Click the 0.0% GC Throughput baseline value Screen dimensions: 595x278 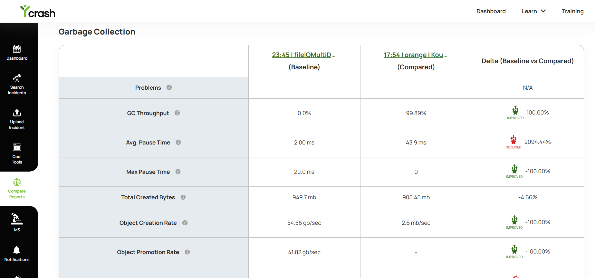(304, 113)
